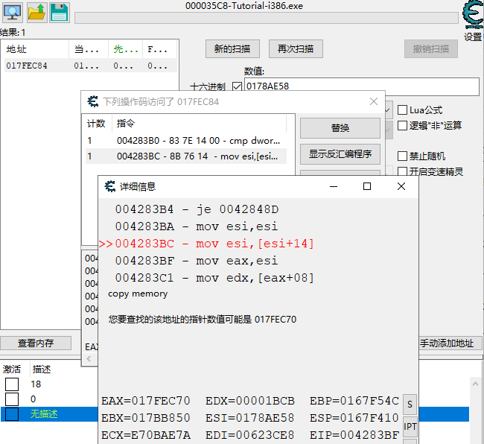Click the EAX=017FEC70 register value
484x444 pixels.
click(x=146, y=401)
